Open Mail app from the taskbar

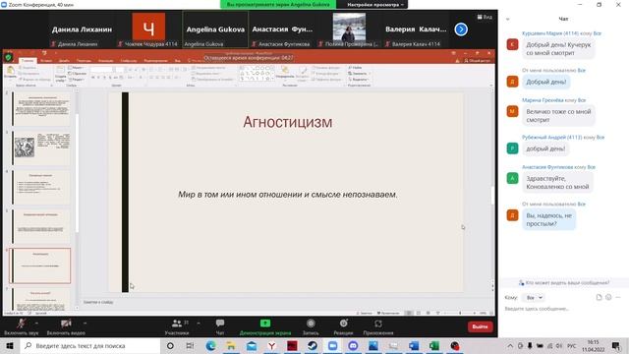pos(252,345)
